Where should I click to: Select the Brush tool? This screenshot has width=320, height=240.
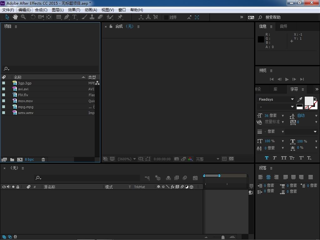84,17
